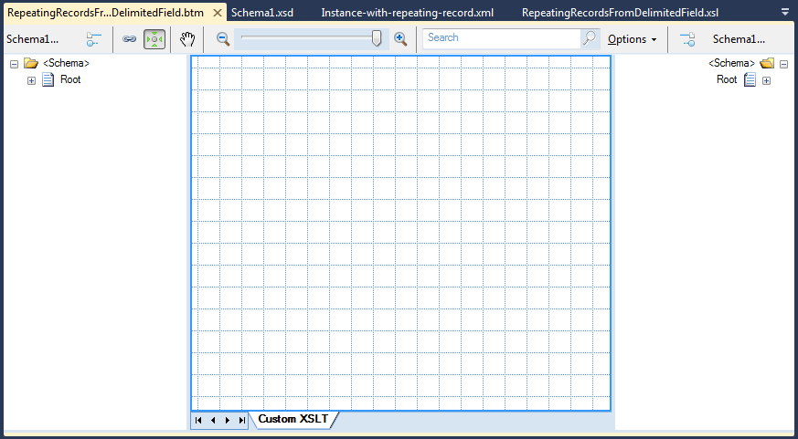Viewport: 798px width, 439px height.
Task: Select the hand pan tool
Action: click(187, 38)
